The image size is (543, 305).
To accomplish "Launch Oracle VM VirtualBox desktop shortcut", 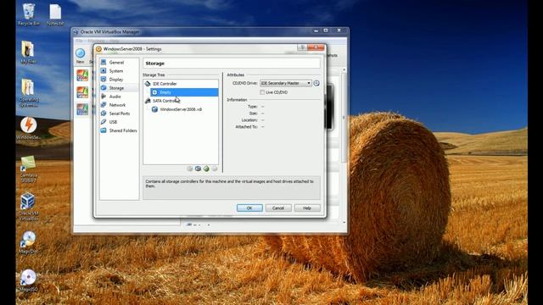I will 28,207.
